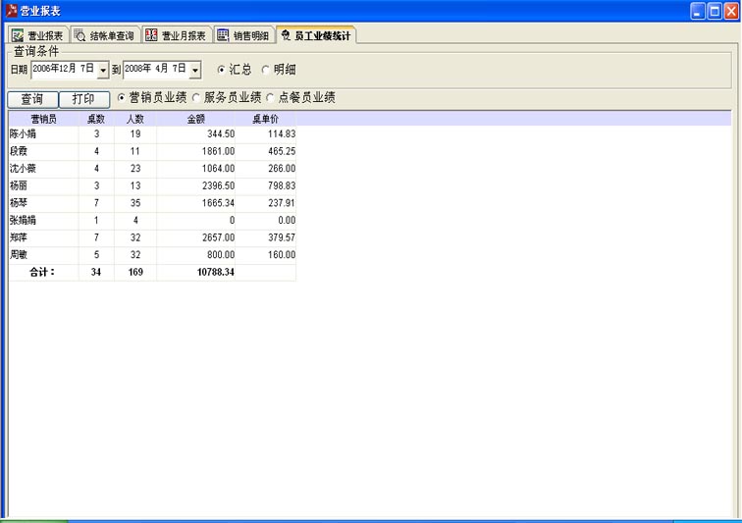Screen dimensions: 742x523
Task: Open the 营业报表 tab
Action: coord(38,35)
